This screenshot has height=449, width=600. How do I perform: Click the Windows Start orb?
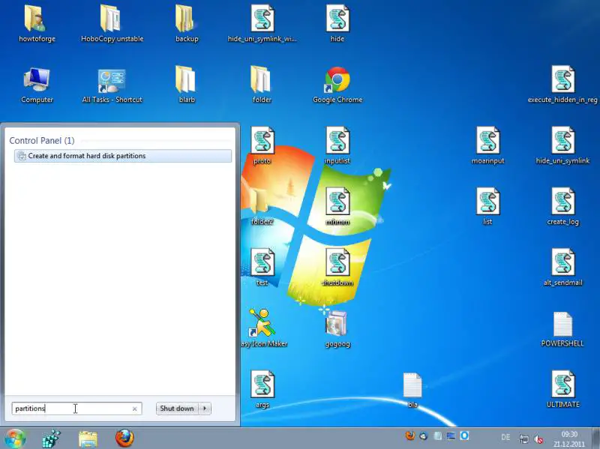14,438
